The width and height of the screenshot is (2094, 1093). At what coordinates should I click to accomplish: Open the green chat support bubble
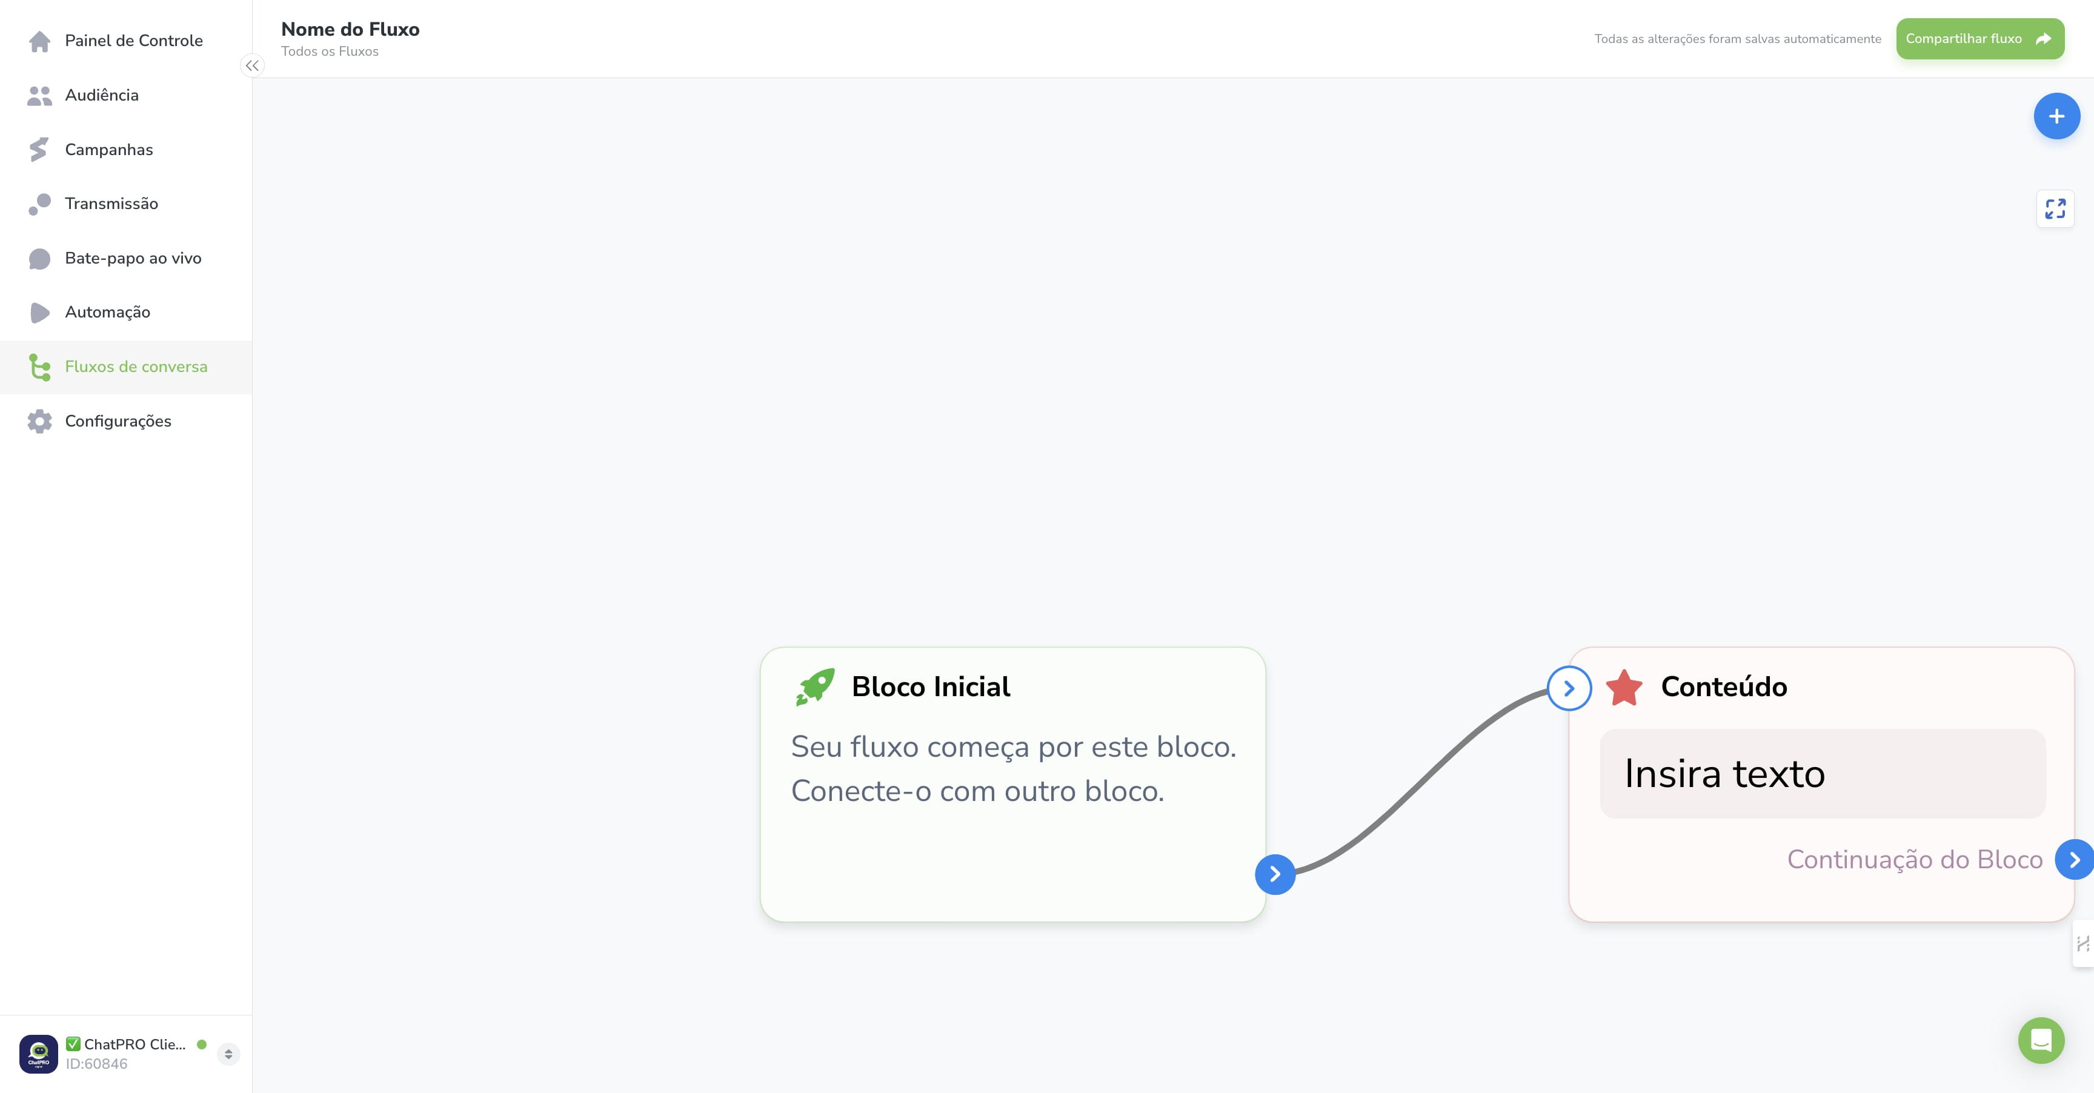[2040, 1040]
